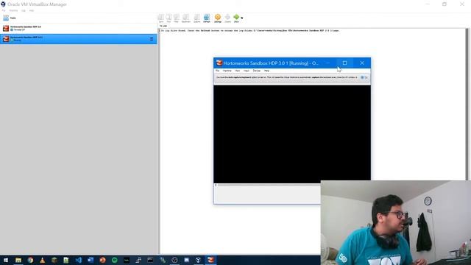471x265 pixels.
Task: Click the green Show arrow icon
Action: [x=236, y=18]
